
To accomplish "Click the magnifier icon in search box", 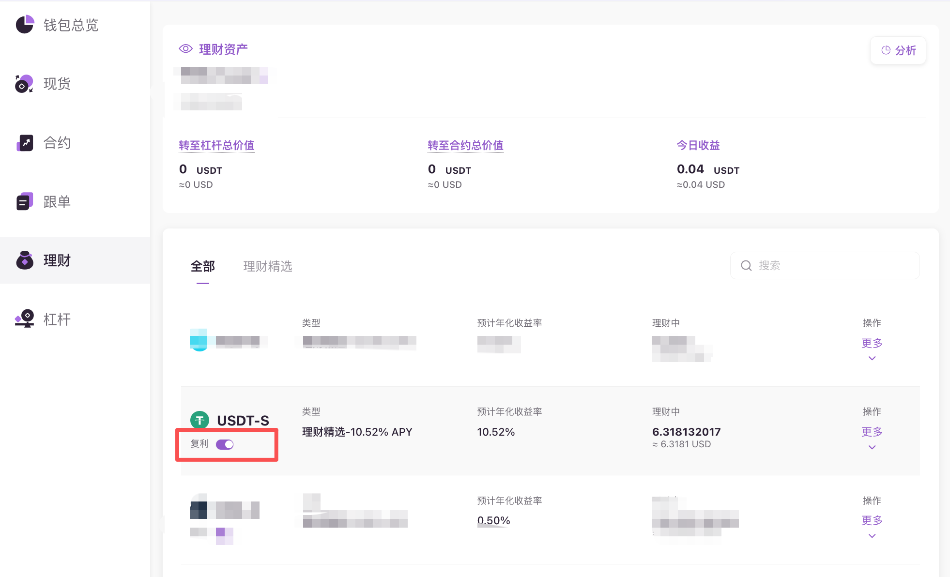I will 746,266.
